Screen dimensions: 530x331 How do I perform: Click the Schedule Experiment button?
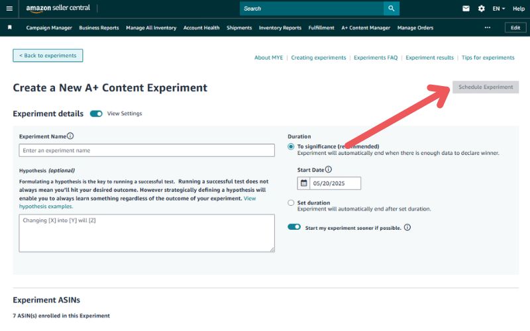pyautogui.click(x=486, y=87)
